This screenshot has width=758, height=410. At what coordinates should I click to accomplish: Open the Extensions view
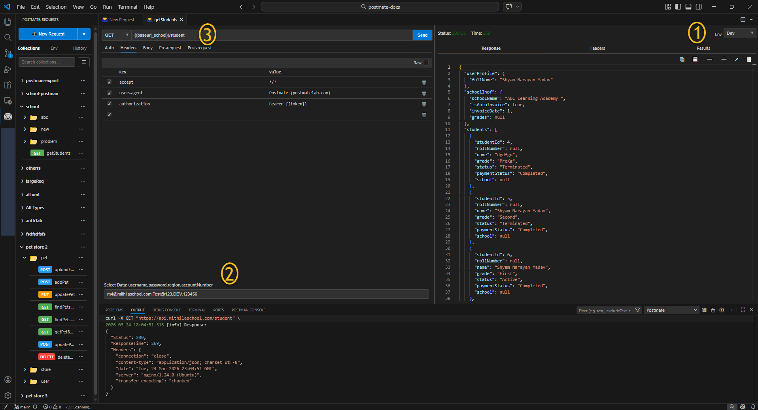(x=8, y=85)
